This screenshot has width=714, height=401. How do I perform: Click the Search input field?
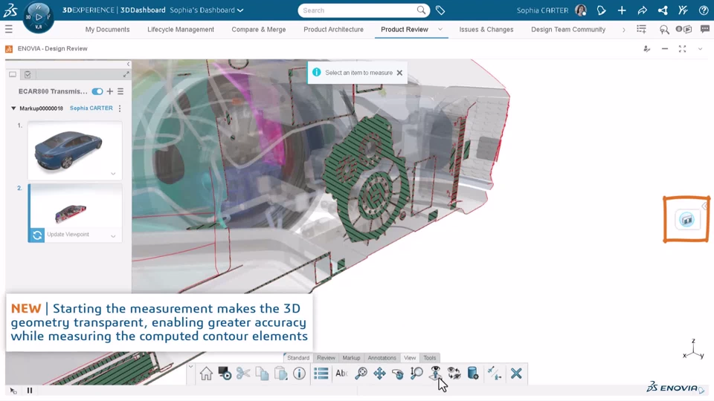click(358, 10)
